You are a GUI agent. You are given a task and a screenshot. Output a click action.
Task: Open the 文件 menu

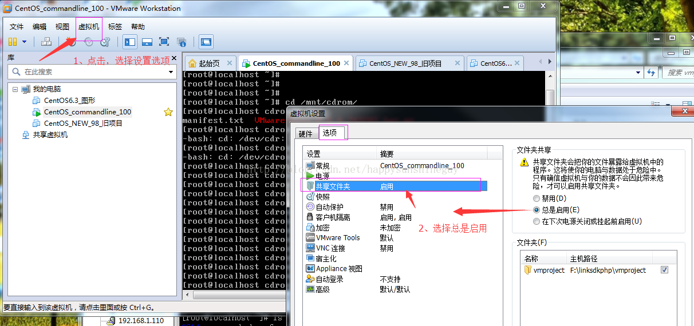pos(17,27)
